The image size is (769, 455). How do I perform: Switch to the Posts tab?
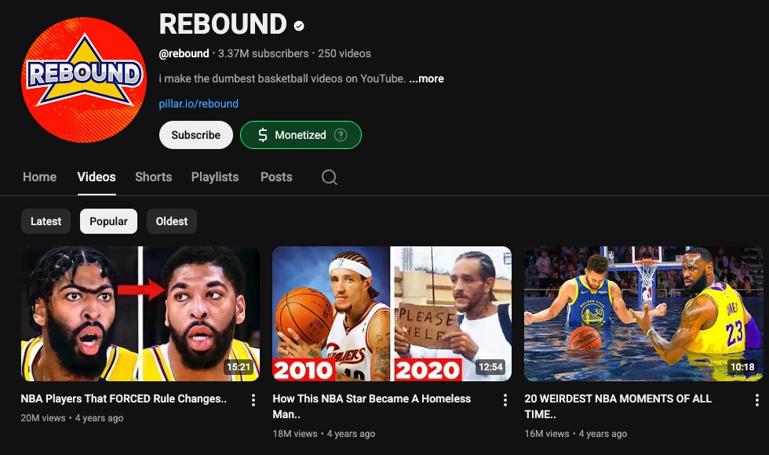276,177
